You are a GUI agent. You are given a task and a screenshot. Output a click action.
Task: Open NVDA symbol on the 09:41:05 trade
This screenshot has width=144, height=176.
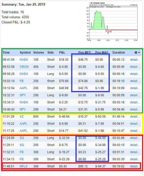click(x=24, y=60)
